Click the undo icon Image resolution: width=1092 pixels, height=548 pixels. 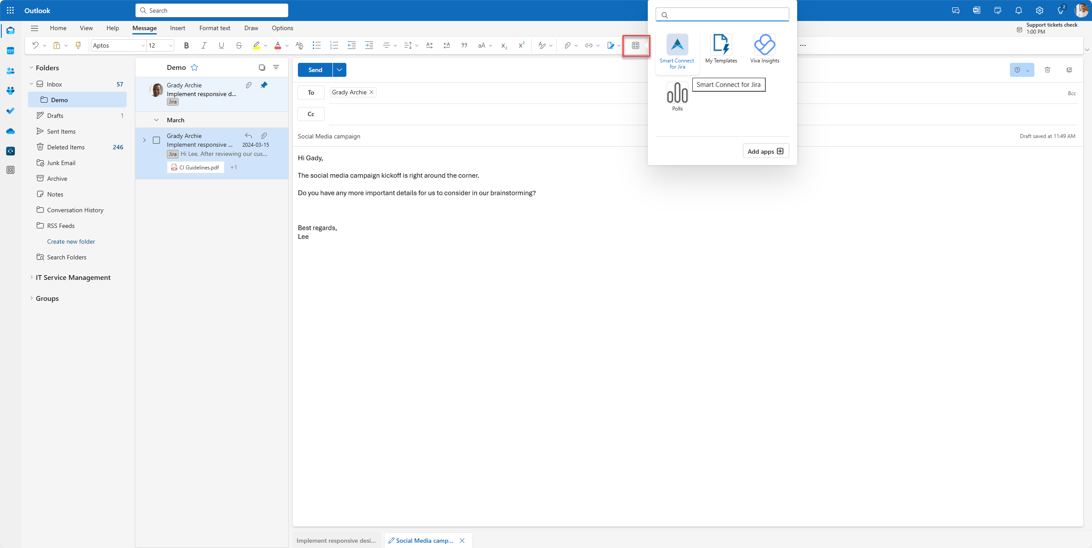pyautogui.click(x=35, y=45)
